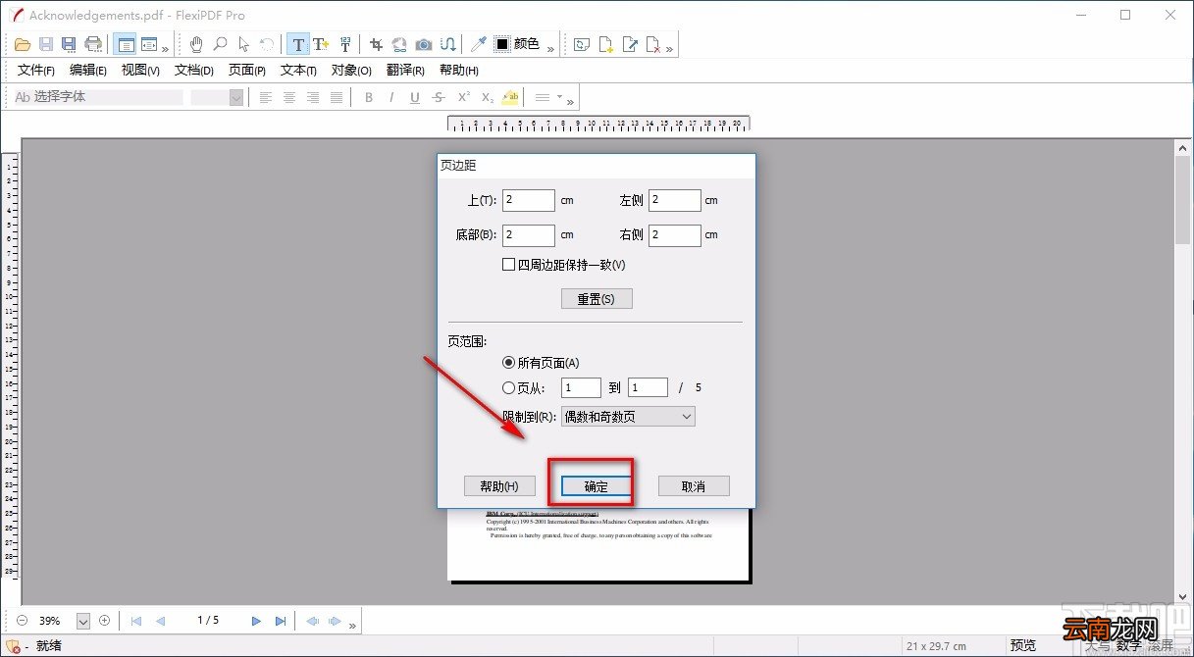Click the 帮助(H) dialog button
Image resolution: width=1194 pixels, height=657 pixels.
pyautogui.click(x=499, y=485)
